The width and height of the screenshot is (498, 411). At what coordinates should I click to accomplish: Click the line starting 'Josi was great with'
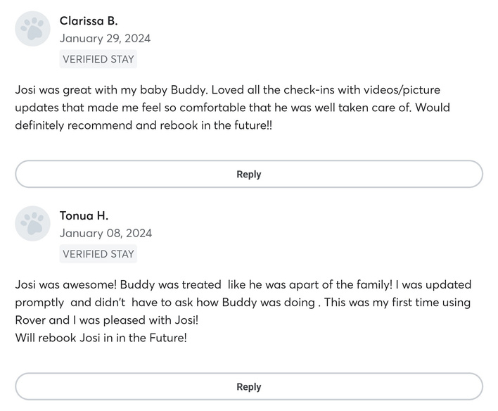tap(227, 90)
